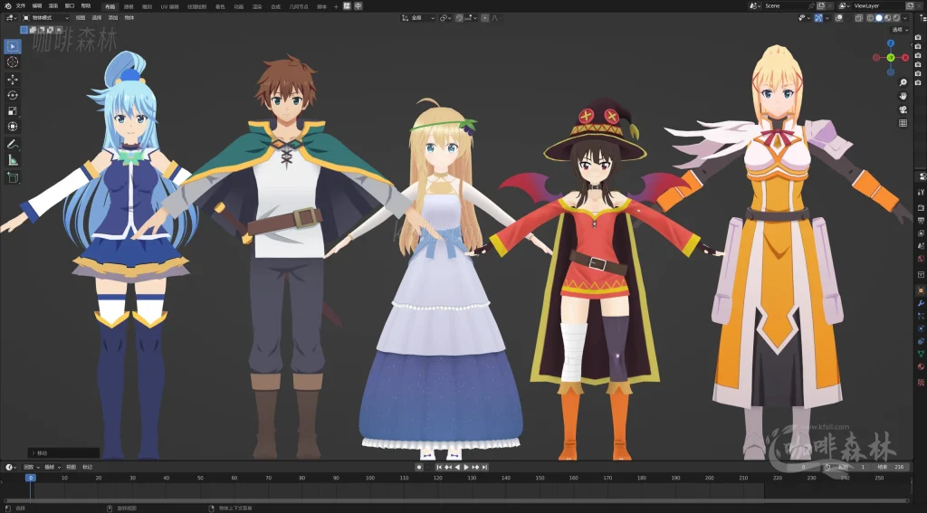Click the green Y axis gizmo ball
The width and height of the screenshot is (927, 513).
(x=891, y=57)
